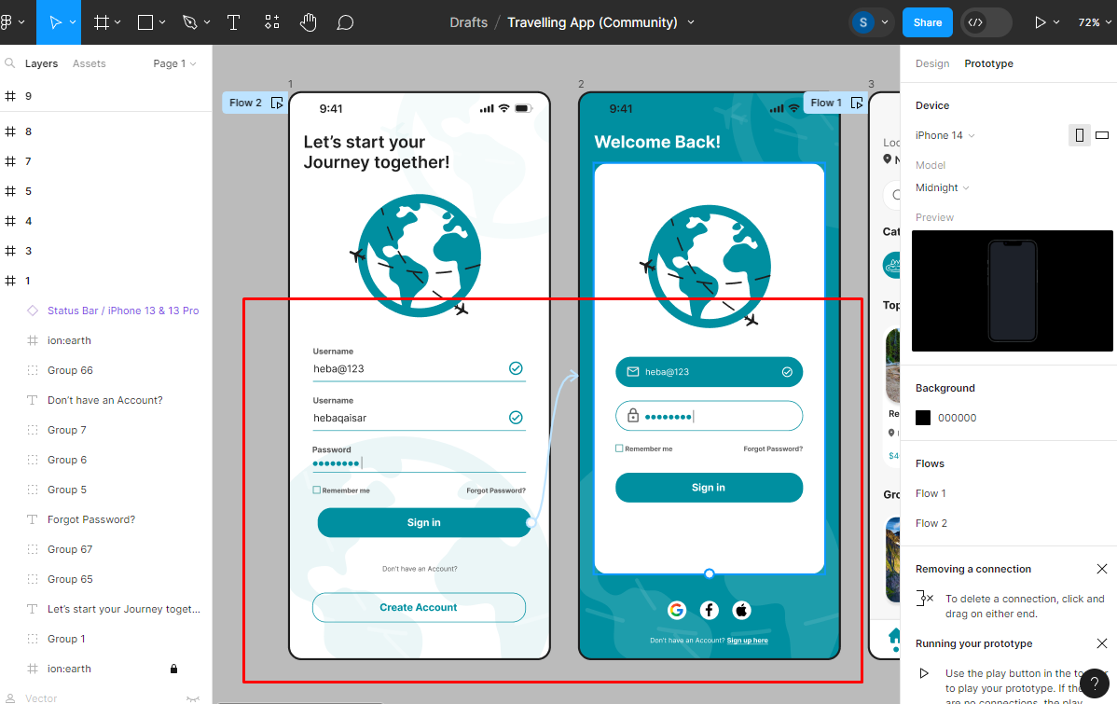Select the Rectangle shape tool

tap(145, 22)
